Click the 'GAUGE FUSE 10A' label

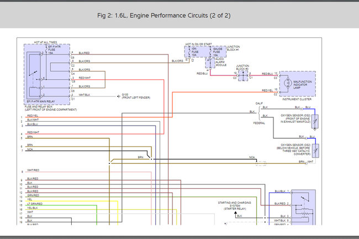tap(218, 52)
